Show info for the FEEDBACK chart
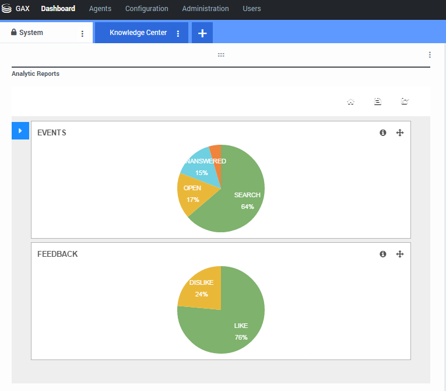Screen dimensions: 446x391 click(383, 254)
